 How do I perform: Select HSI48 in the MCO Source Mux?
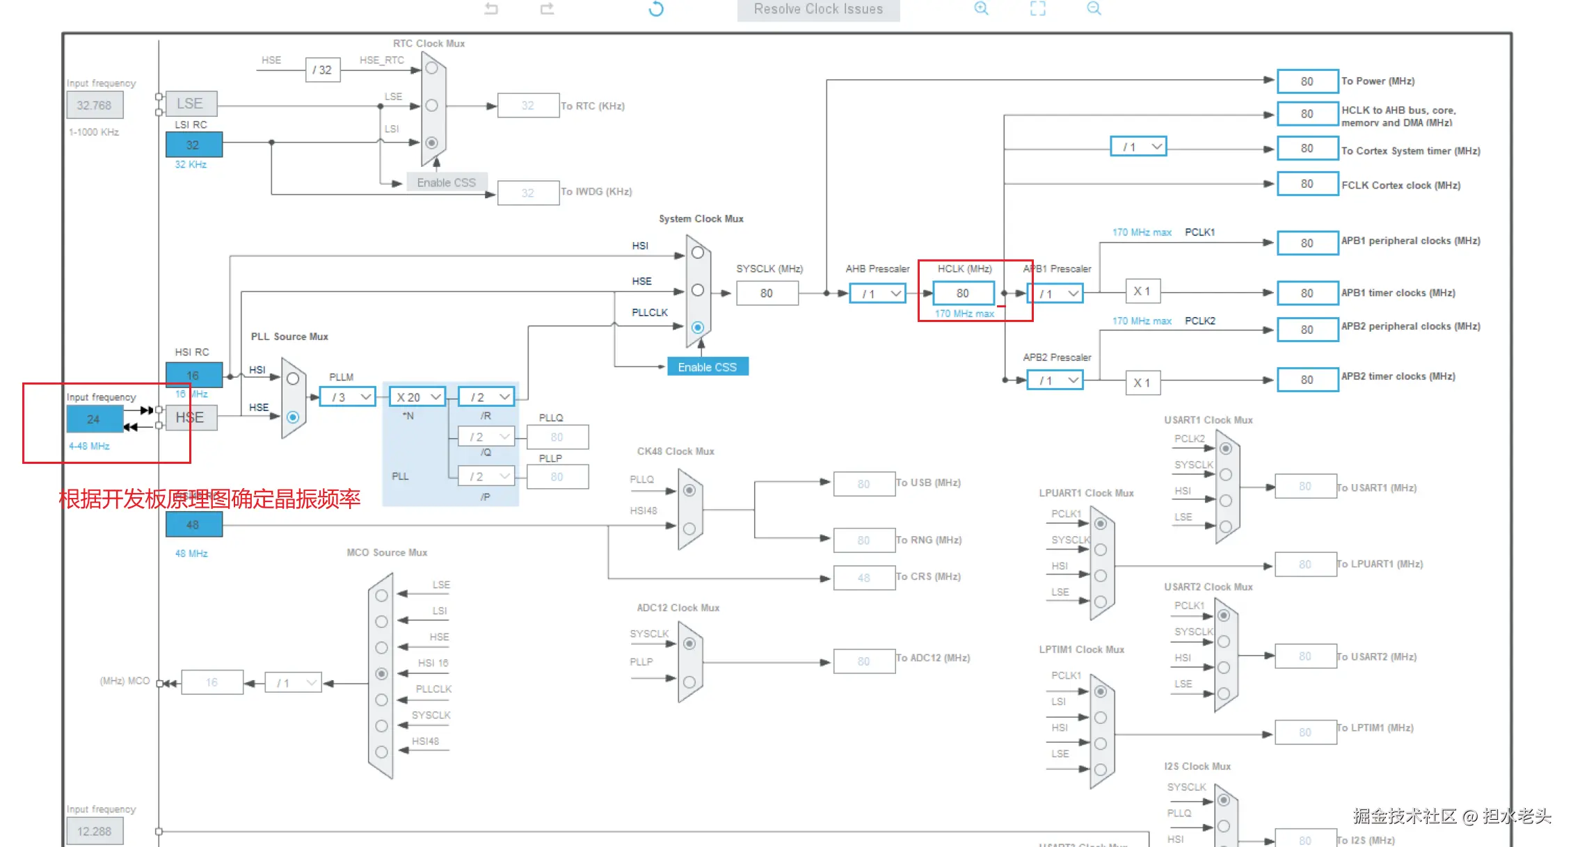[381, 752]
